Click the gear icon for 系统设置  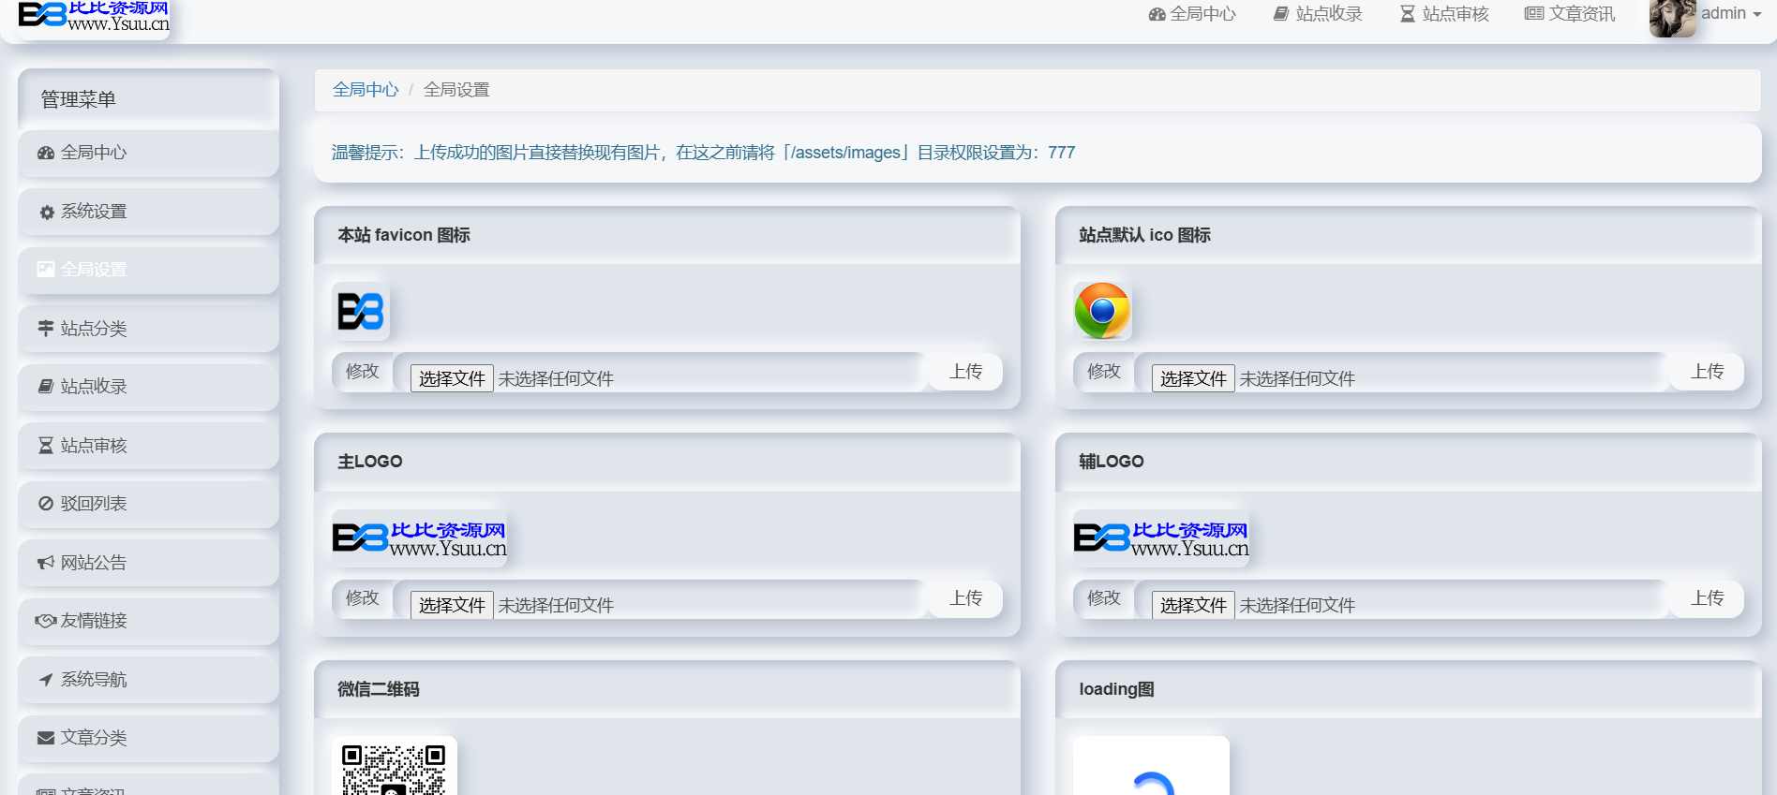pyautogui.click(x=47, y=213)
